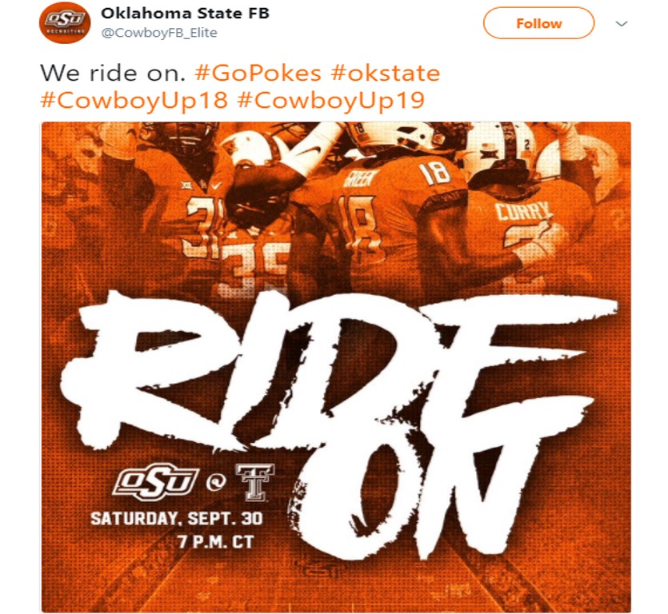The height and width of the screenshot is (614, 668).
Task: Expand the tweet options chevron
Action: (622, 24)
